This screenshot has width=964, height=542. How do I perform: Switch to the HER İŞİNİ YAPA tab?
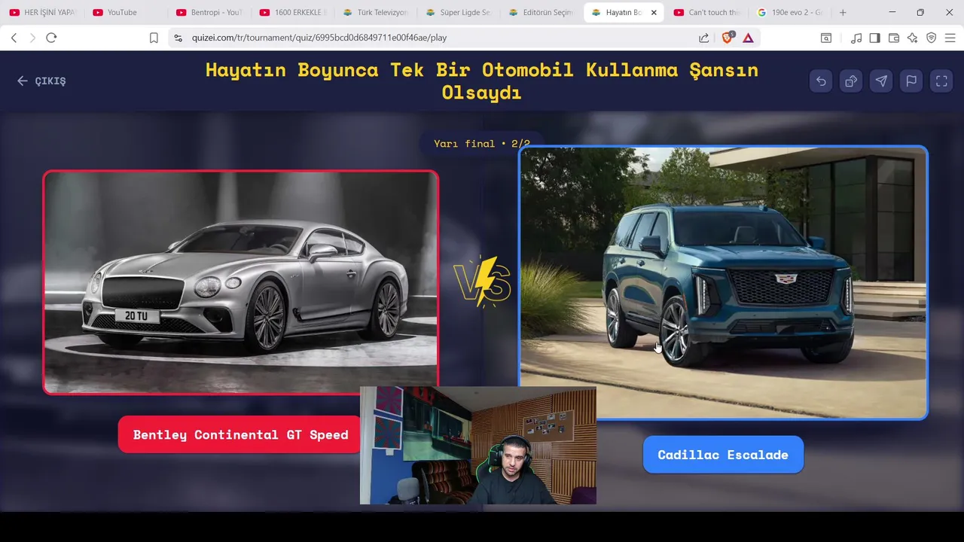pos(43,12)
